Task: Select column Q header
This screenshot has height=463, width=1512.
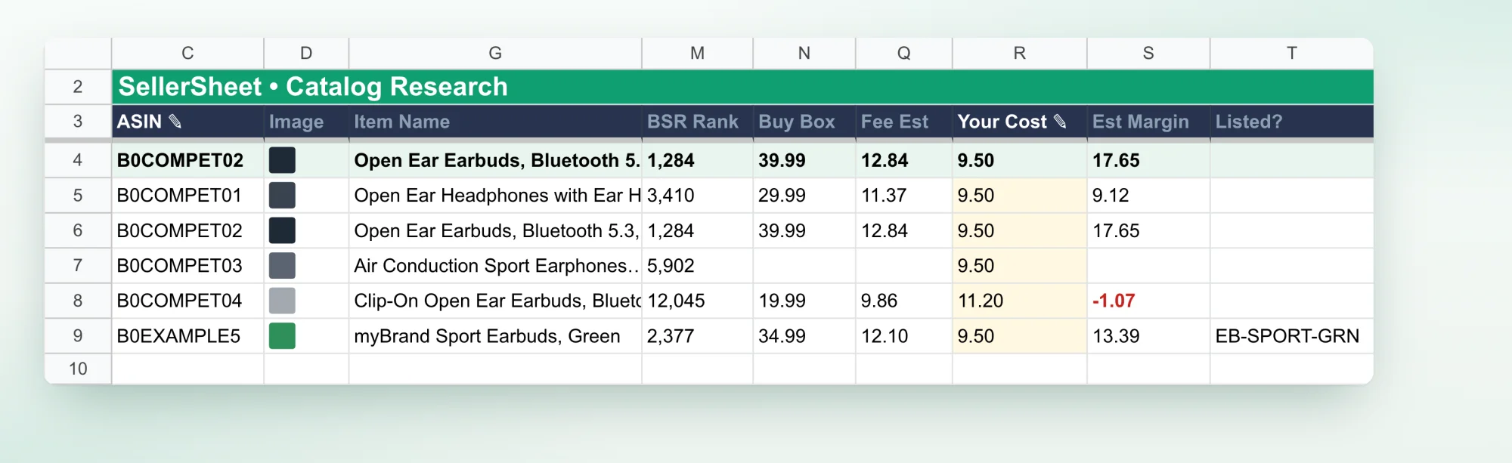Action: pos(904,53)
